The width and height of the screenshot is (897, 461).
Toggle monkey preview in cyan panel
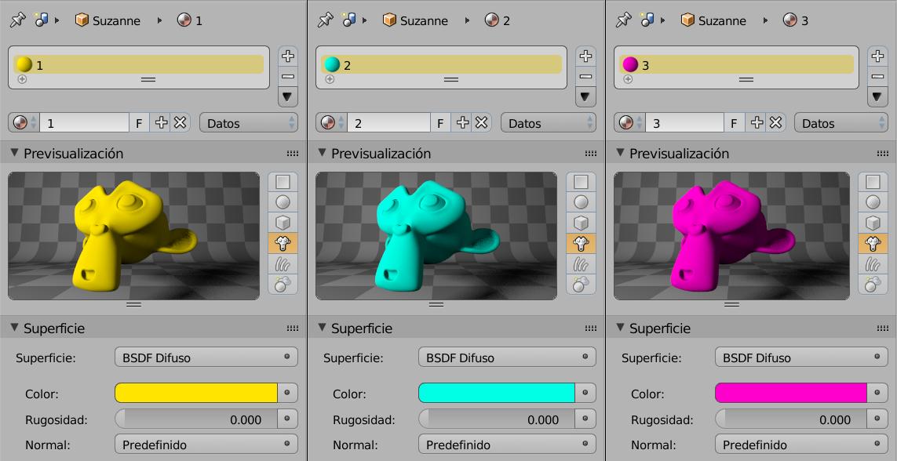coord(581,244)
